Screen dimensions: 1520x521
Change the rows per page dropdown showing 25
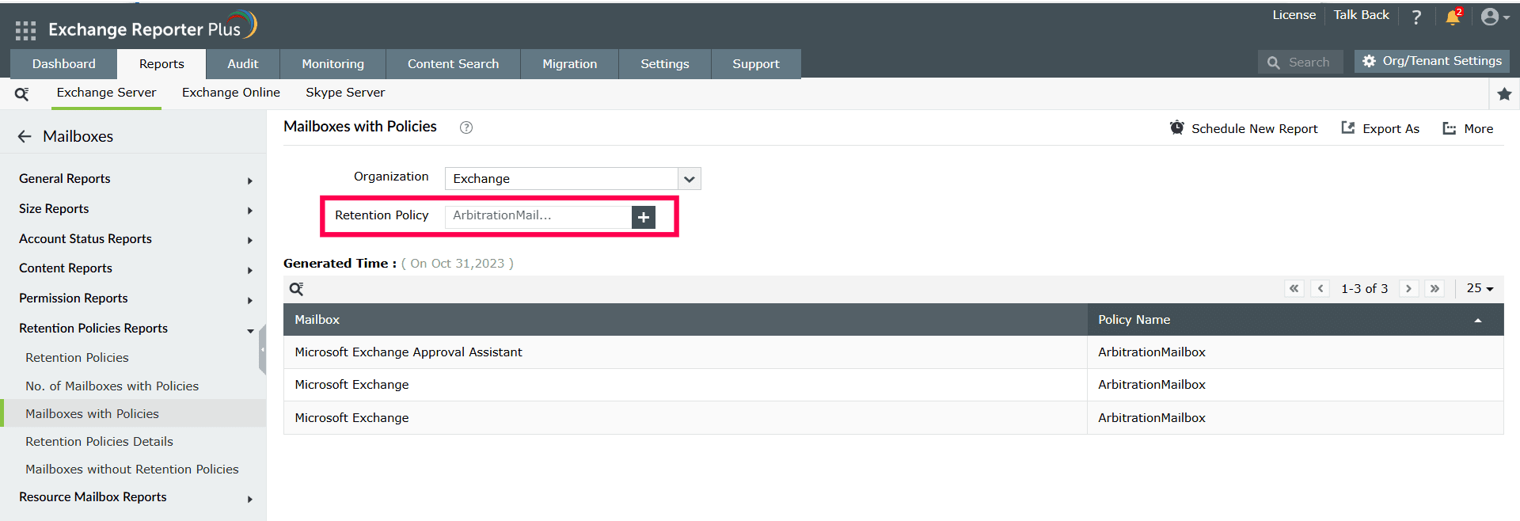point(1480,288)
